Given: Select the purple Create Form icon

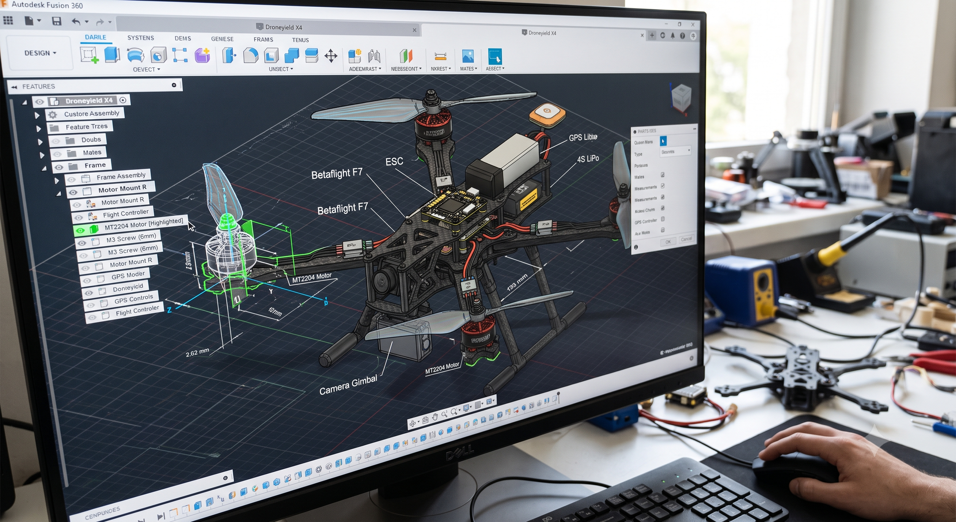Looking at the screenshot, I should [202, 55].
